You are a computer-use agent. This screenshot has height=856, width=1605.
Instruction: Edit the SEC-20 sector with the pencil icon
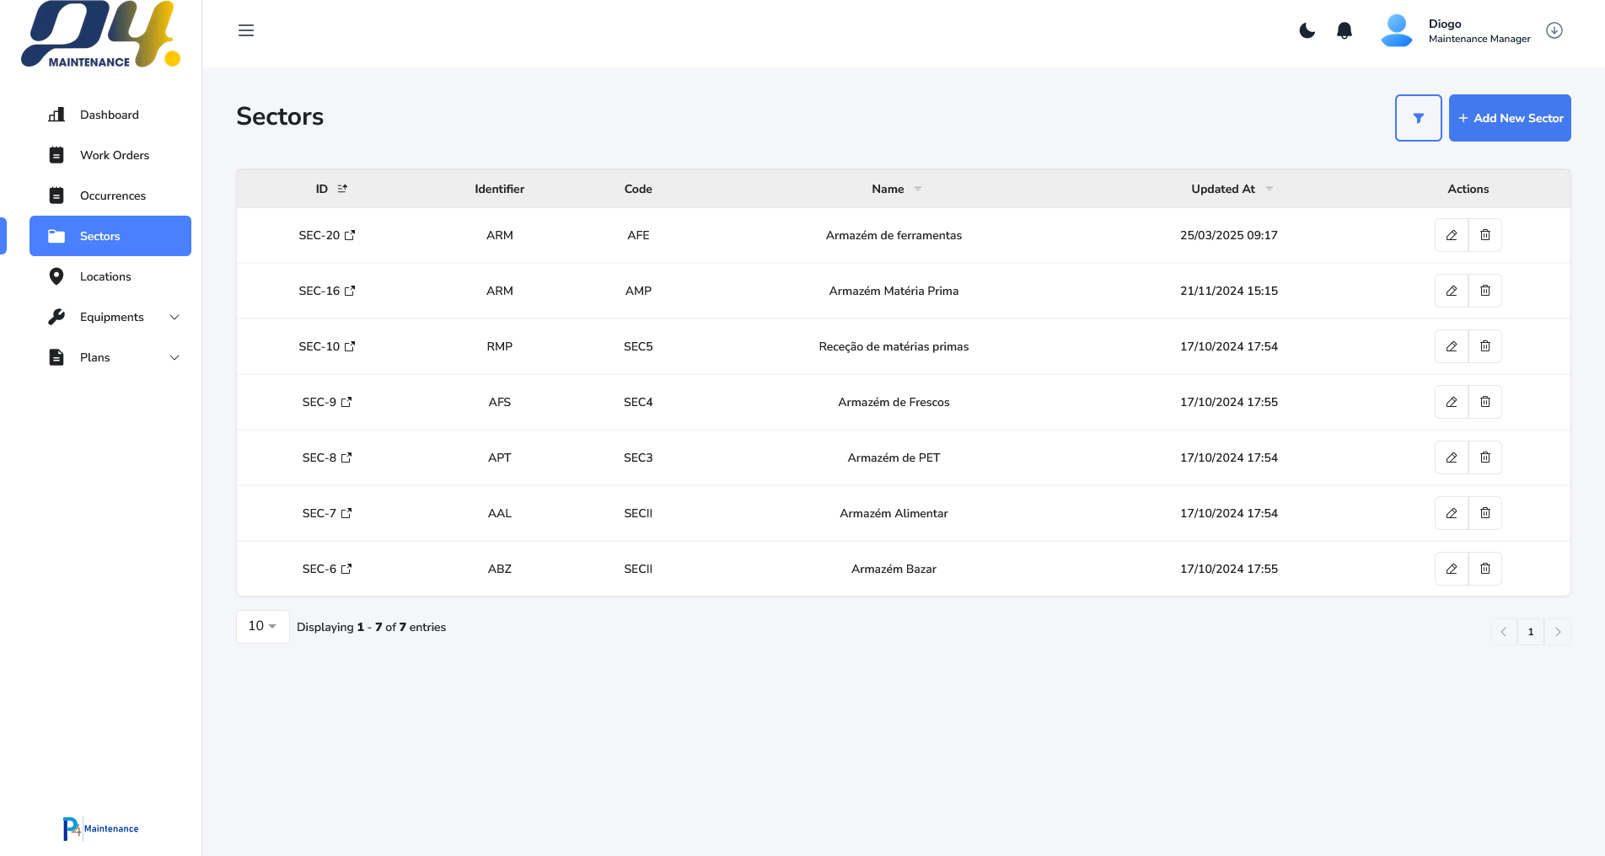[1452, 236]
